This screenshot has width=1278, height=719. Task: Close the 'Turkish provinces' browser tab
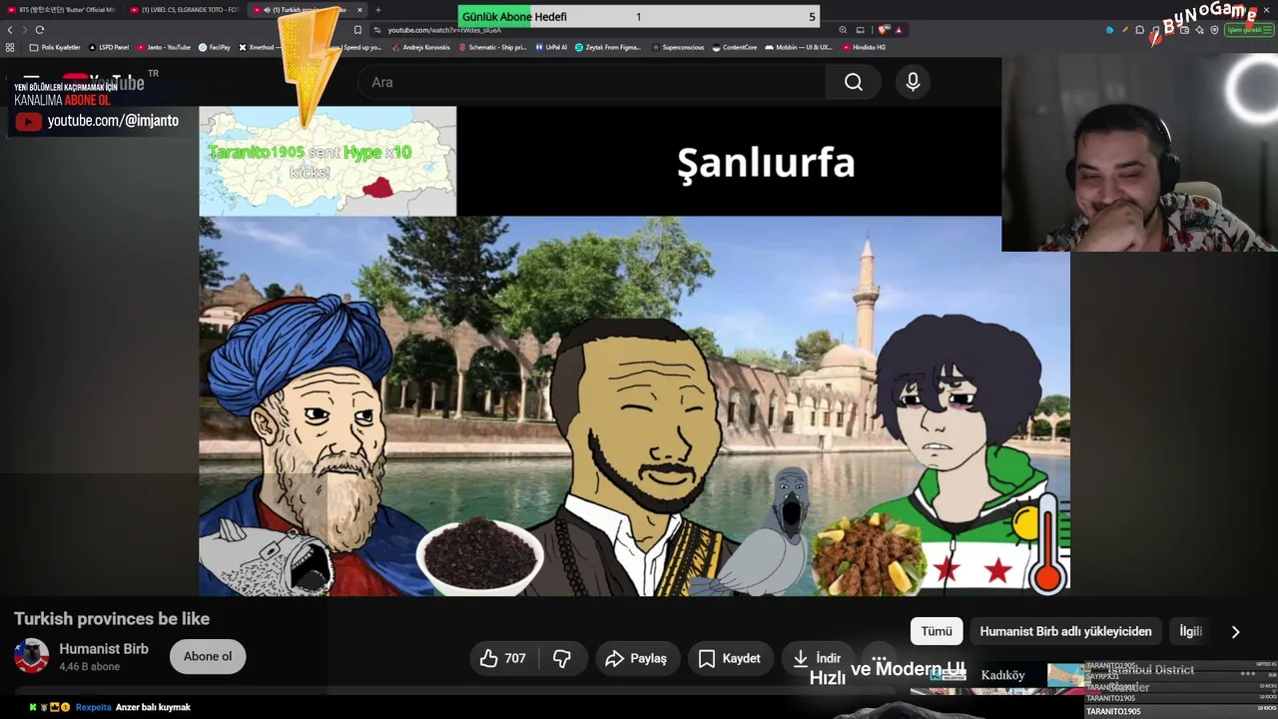(359, 10)
